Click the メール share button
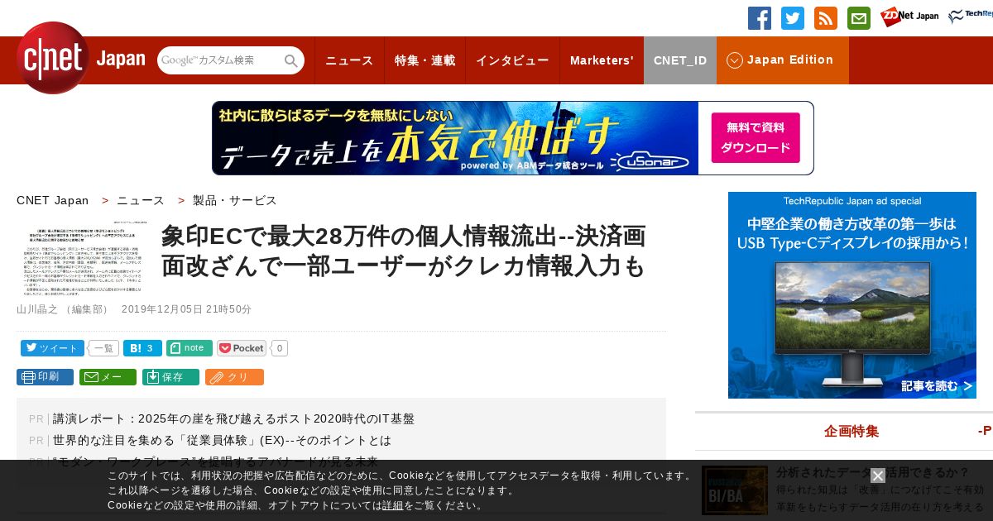The height and width of the screenshot is (521, 993). coord(108,377)
